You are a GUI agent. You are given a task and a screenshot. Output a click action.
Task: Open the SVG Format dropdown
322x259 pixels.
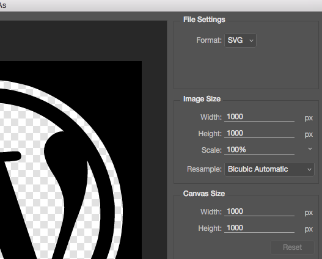point(240,40)
